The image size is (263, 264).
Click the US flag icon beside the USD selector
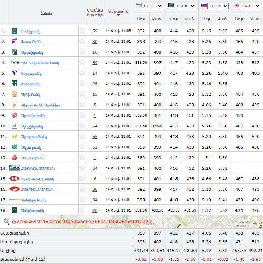[x=138, y=5]
